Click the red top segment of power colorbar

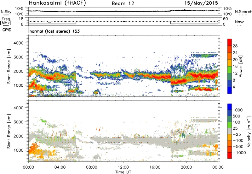click(230, 42)
